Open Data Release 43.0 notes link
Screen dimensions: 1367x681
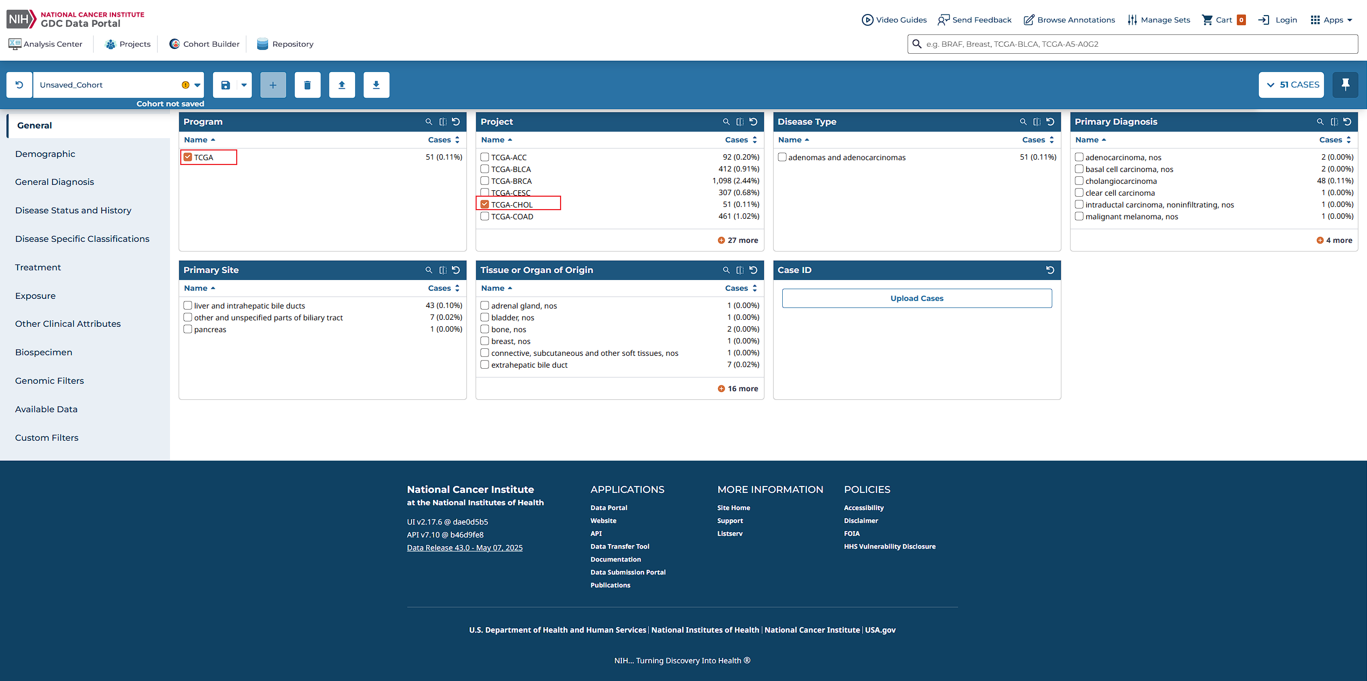pyautogui.click(x=465, y=548)
